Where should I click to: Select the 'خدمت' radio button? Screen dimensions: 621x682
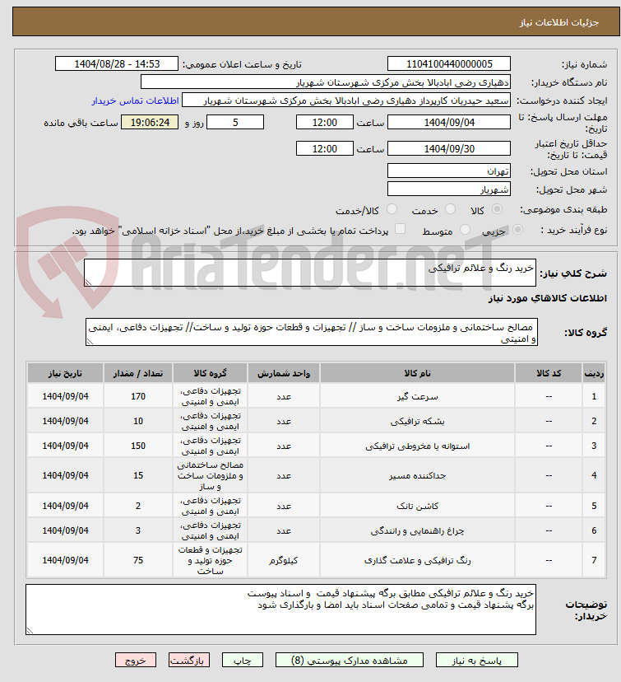click(451, 209)
